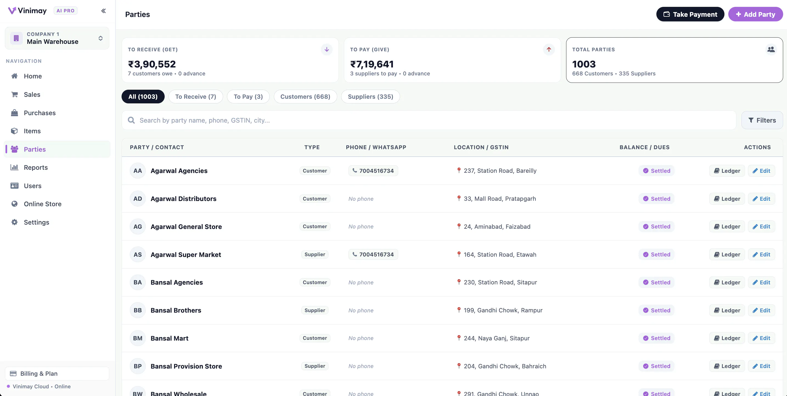
Task: Click the Reports chart icon
Action: click(14, 167)
